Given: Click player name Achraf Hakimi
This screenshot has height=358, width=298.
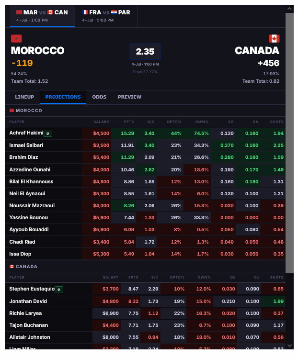Looking at the screenshot, I should tap(26, 133).
